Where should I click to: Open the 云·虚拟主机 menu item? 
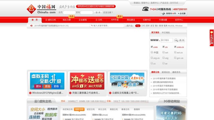(50, 20)
